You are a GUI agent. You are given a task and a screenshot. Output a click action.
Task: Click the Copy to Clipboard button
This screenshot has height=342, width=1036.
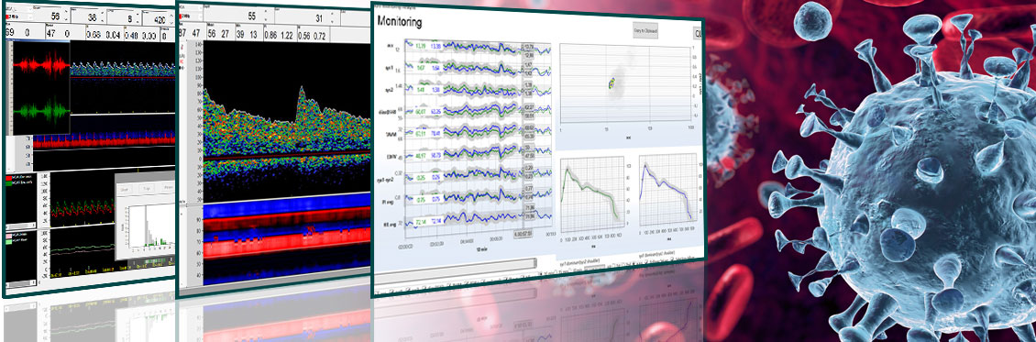coord(645,31)
